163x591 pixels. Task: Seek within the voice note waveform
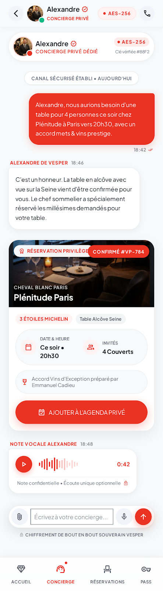click(59, 464)
